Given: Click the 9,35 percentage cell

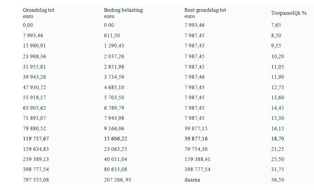Looking at the screenshot, I should point(276,46).
